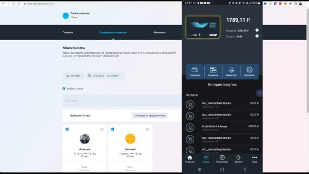This screenshot has height=174, width=309.
Task: Click the purple floating edit button
Action: click(x=259, y=93)
